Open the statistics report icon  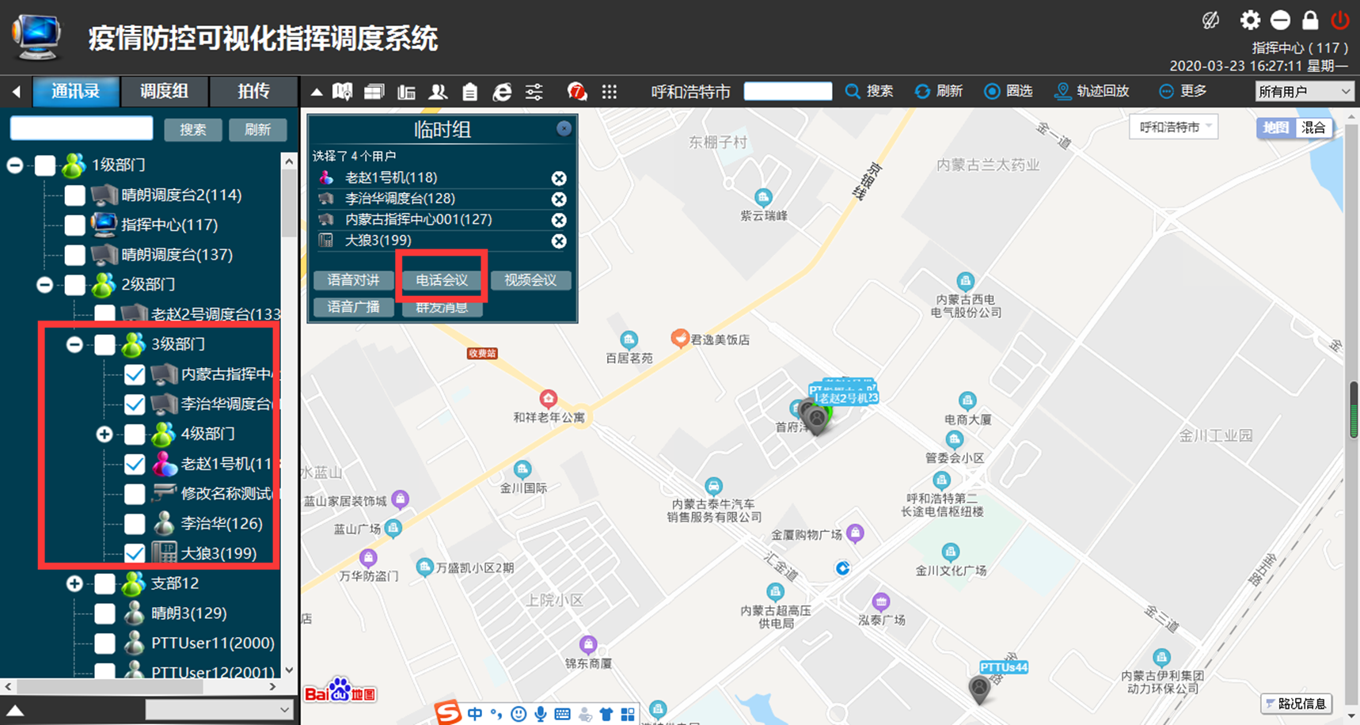coord(406,92)
